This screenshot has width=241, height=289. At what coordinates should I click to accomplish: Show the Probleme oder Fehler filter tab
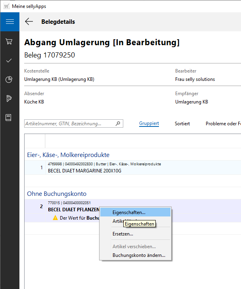pos(223,124)
